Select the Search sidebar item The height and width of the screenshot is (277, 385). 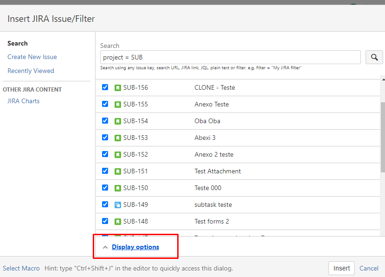18,43
